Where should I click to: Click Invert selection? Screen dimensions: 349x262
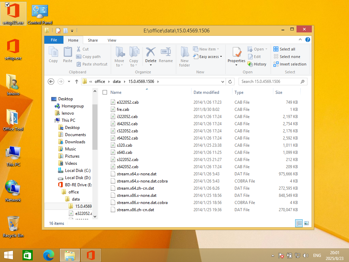tap(290, 64)
